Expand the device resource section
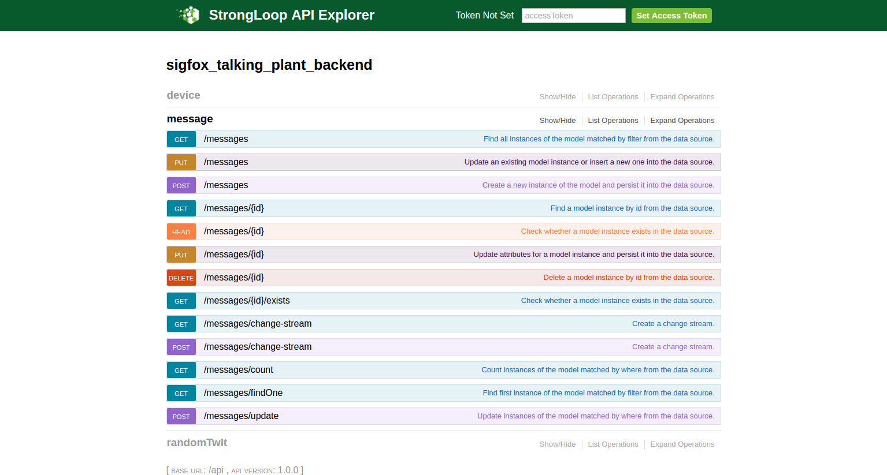This screenshot has width=887, height=475. (x=183, y=95)
